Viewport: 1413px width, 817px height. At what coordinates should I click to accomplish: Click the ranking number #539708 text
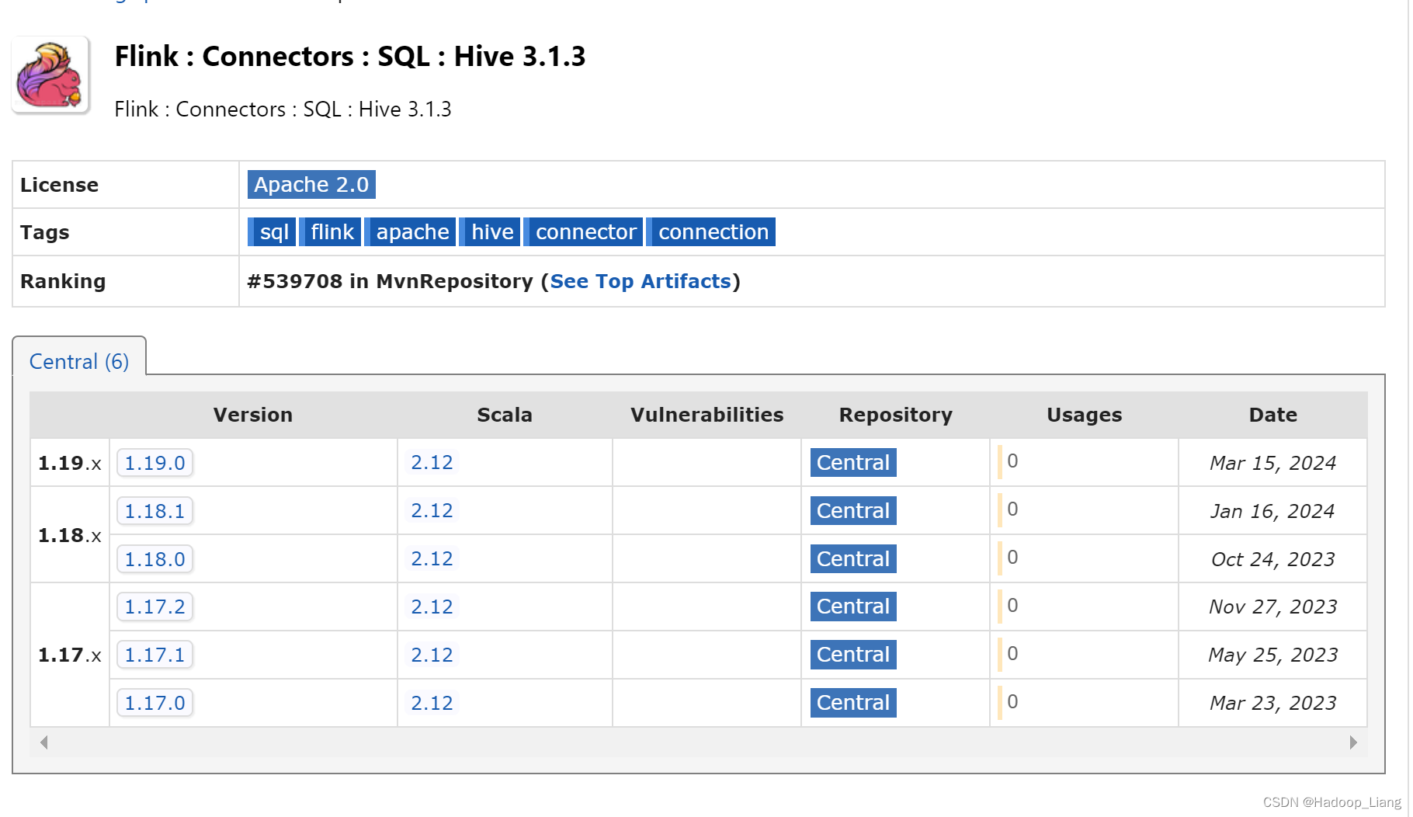click(295, 281)
